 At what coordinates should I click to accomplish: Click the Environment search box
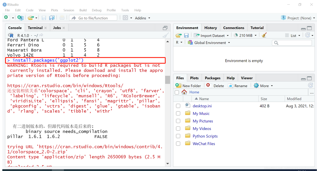tap(292, 43)
